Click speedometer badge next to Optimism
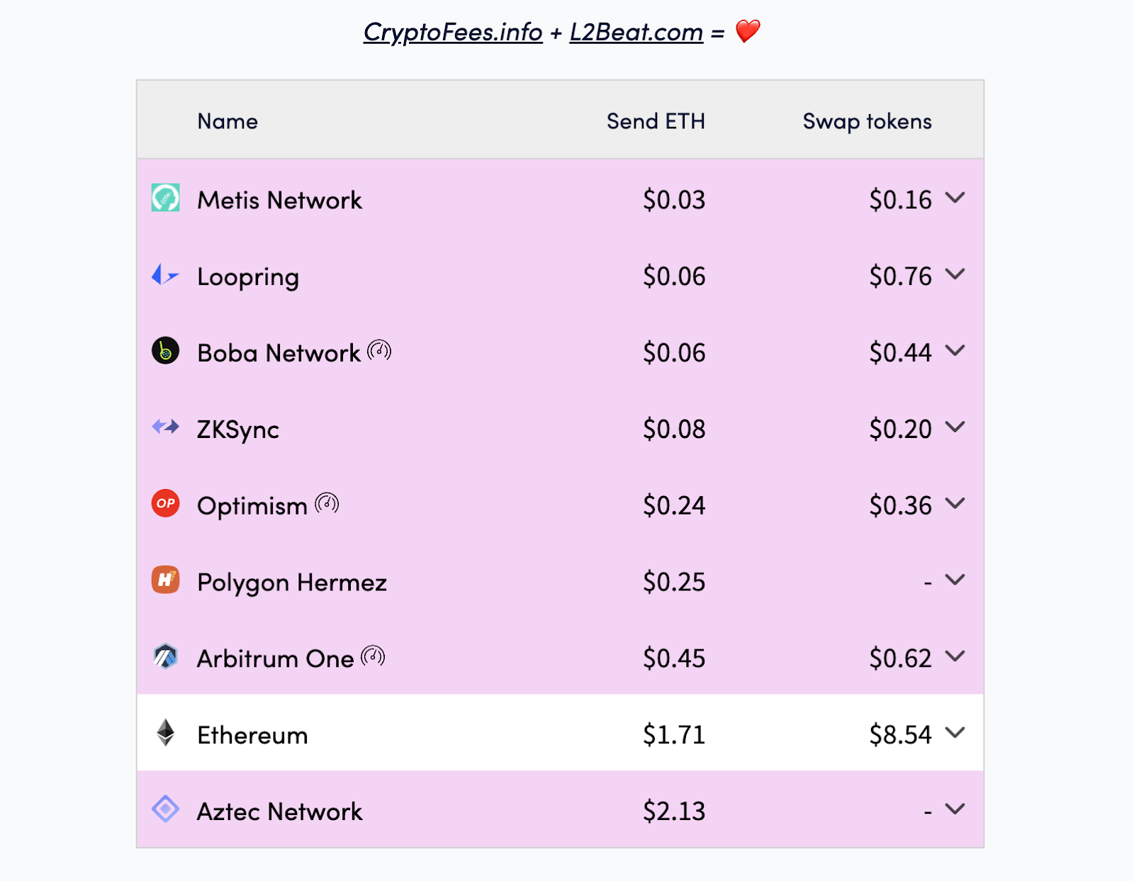The width and height of the screenshot is (1134, 881). 327,503
